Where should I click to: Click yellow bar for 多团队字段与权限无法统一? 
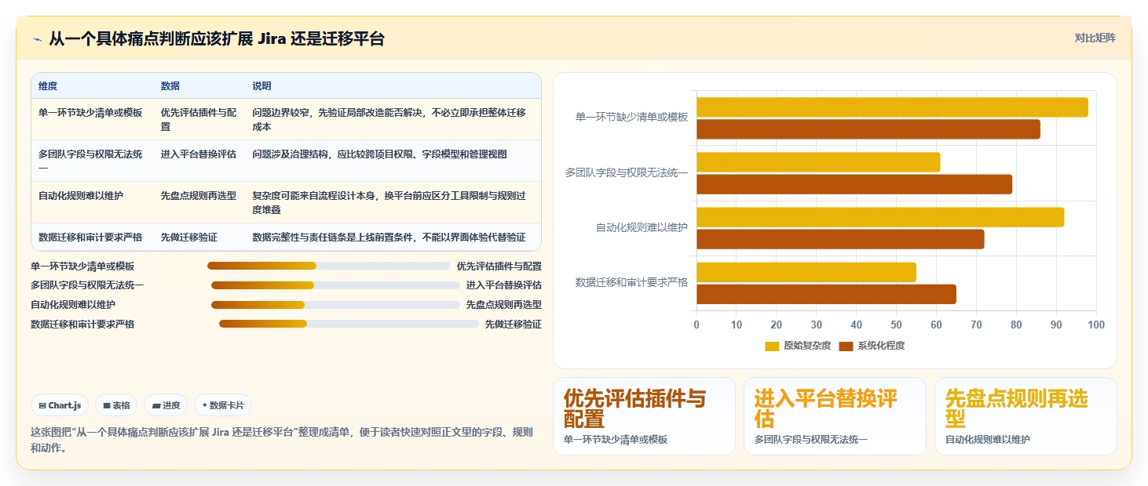pyautogui.click(x=818, y=162)
